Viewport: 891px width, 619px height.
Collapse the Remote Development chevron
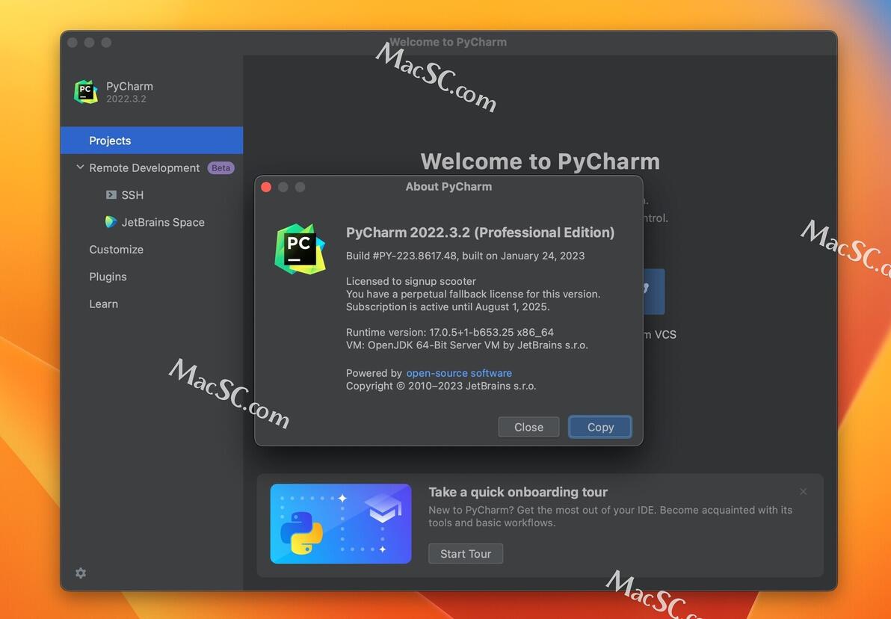(x=80, y=167)
